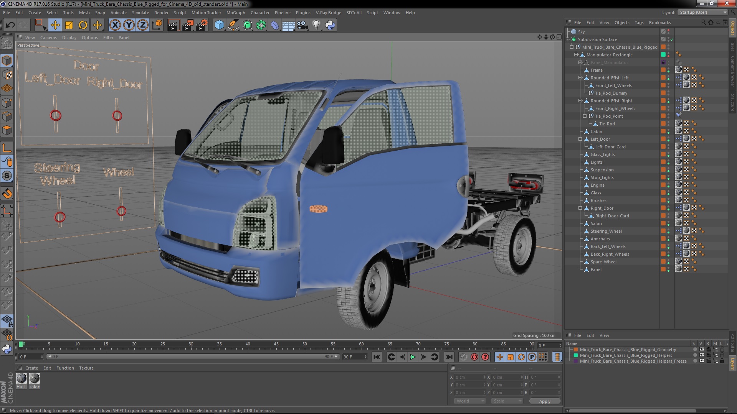Select the Rotate tool

click(83, 25)
